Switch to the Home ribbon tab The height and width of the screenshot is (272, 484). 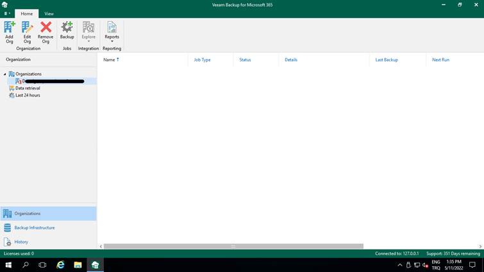click(26, 13)
